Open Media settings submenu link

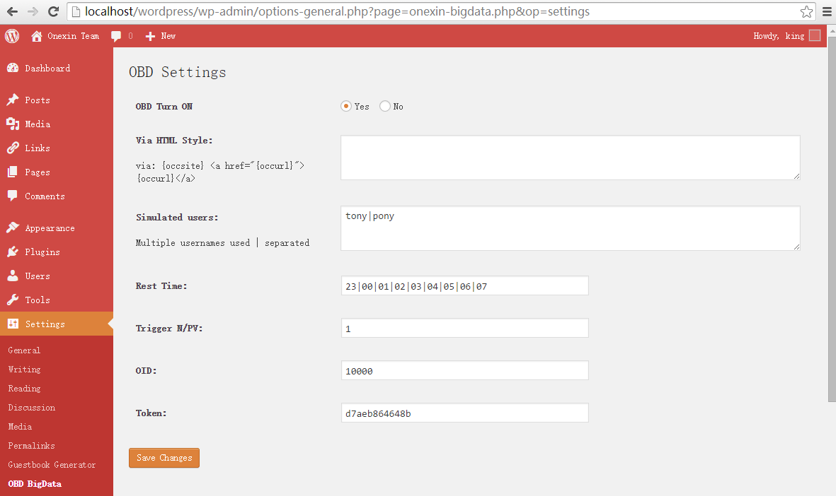tap(20, 427)
